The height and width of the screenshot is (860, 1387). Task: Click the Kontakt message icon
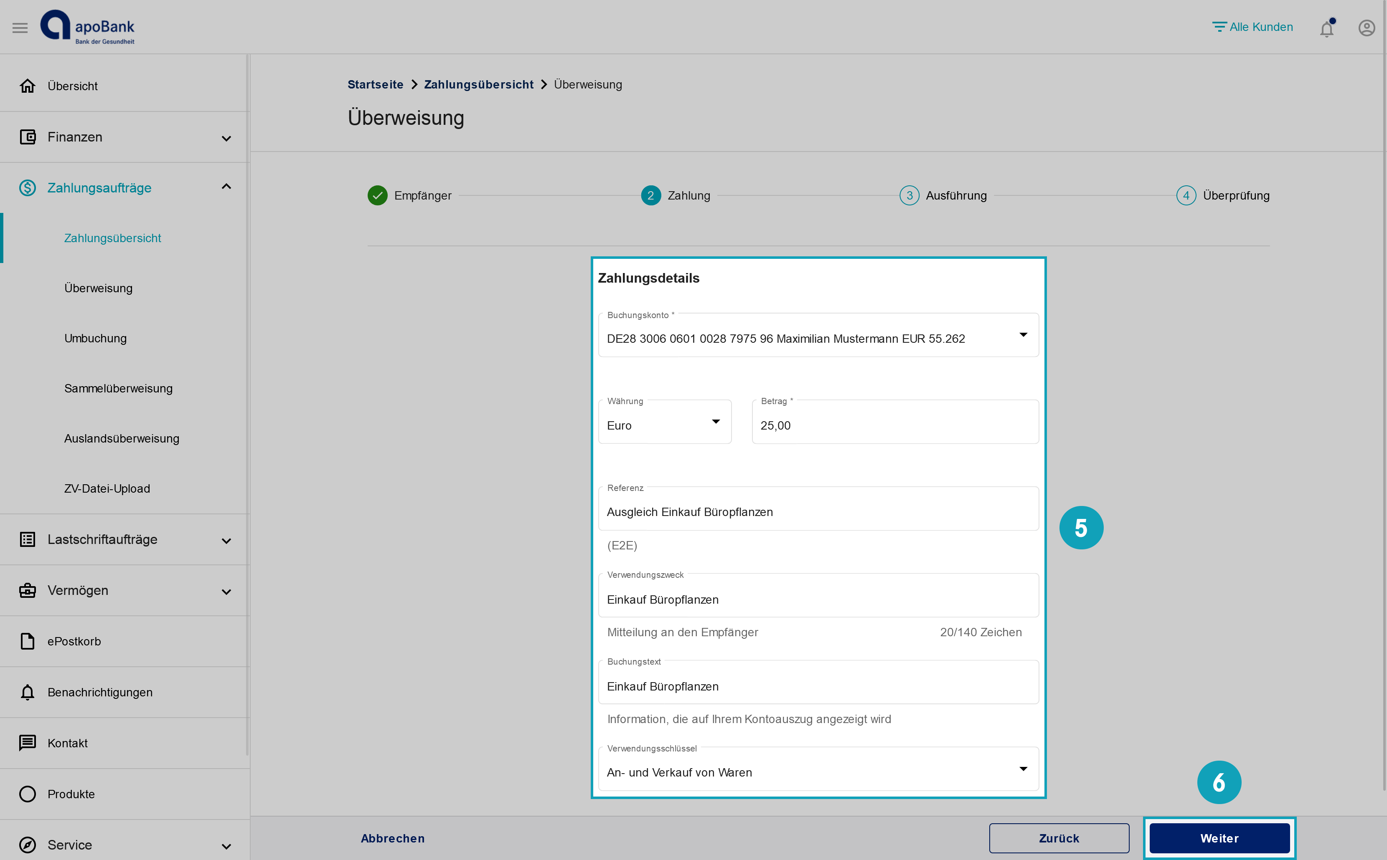[27, 743]
